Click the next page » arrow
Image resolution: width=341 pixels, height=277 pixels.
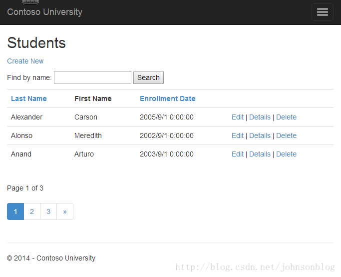(x=65, y=211)
